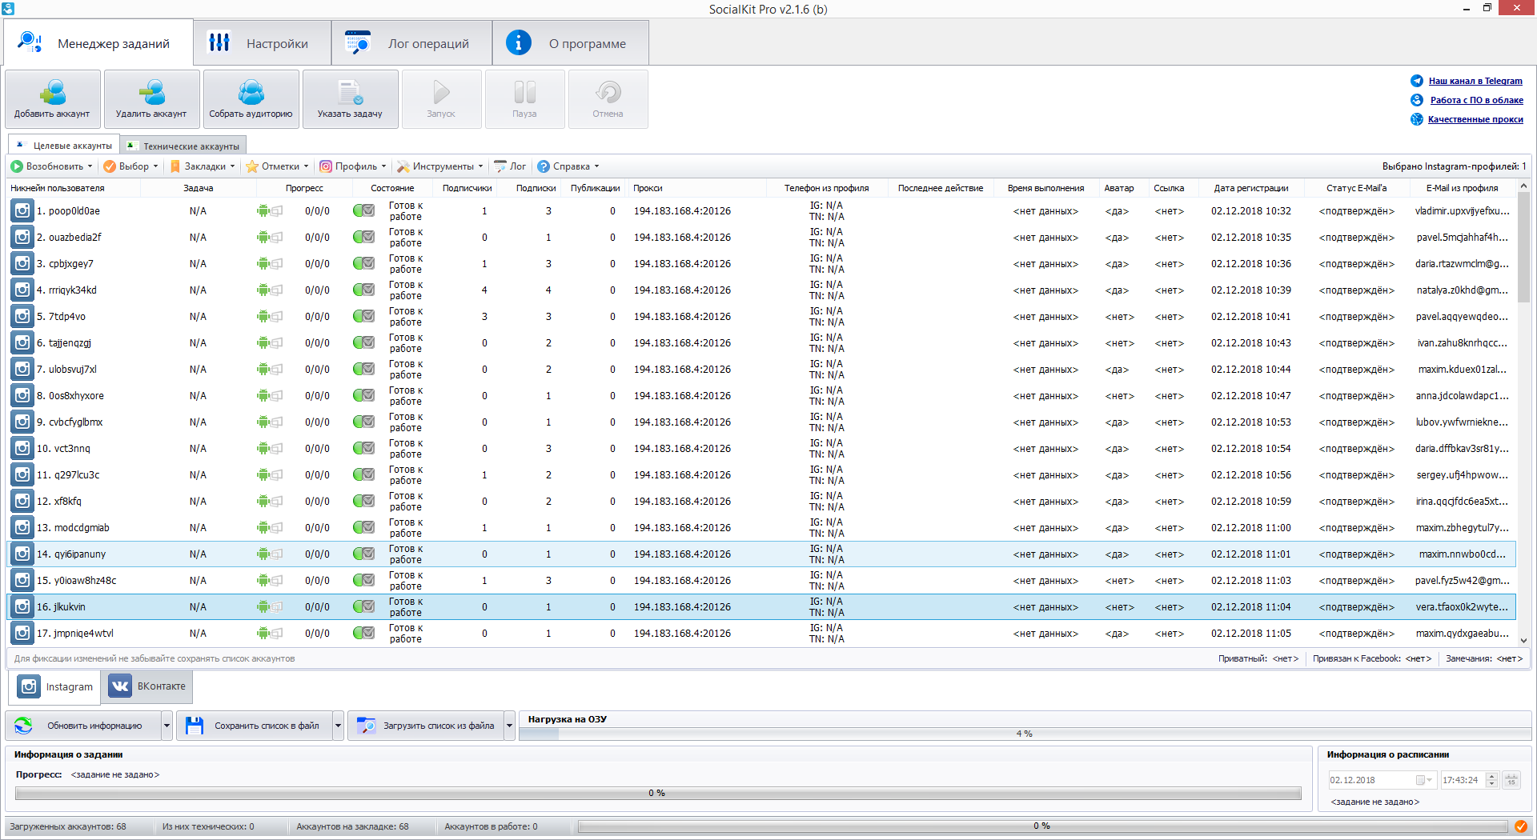The width and height of the screenshot is (1537, 840).
Task: Switch to the Настройки tab
Action: [262, 43]
